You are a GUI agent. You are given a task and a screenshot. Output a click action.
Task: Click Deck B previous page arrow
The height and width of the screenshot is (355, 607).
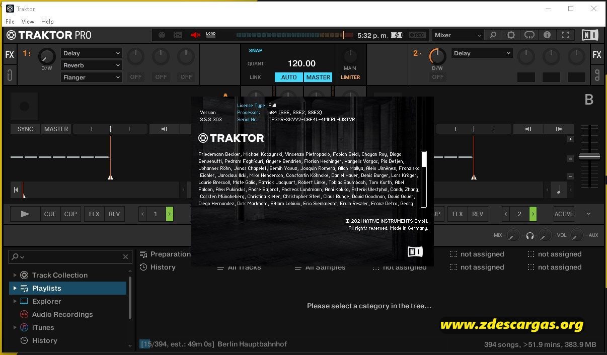[506, 214]
